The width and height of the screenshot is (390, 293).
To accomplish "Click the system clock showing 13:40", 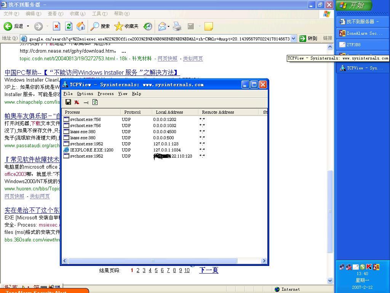I will point(362,274).
